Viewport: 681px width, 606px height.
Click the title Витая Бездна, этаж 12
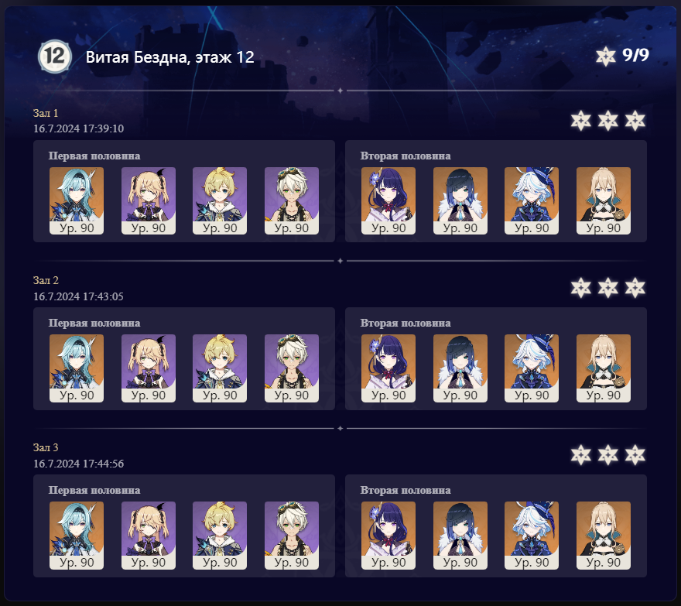[169, 57]
